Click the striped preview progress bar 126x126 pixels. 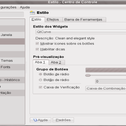[106, 70]
